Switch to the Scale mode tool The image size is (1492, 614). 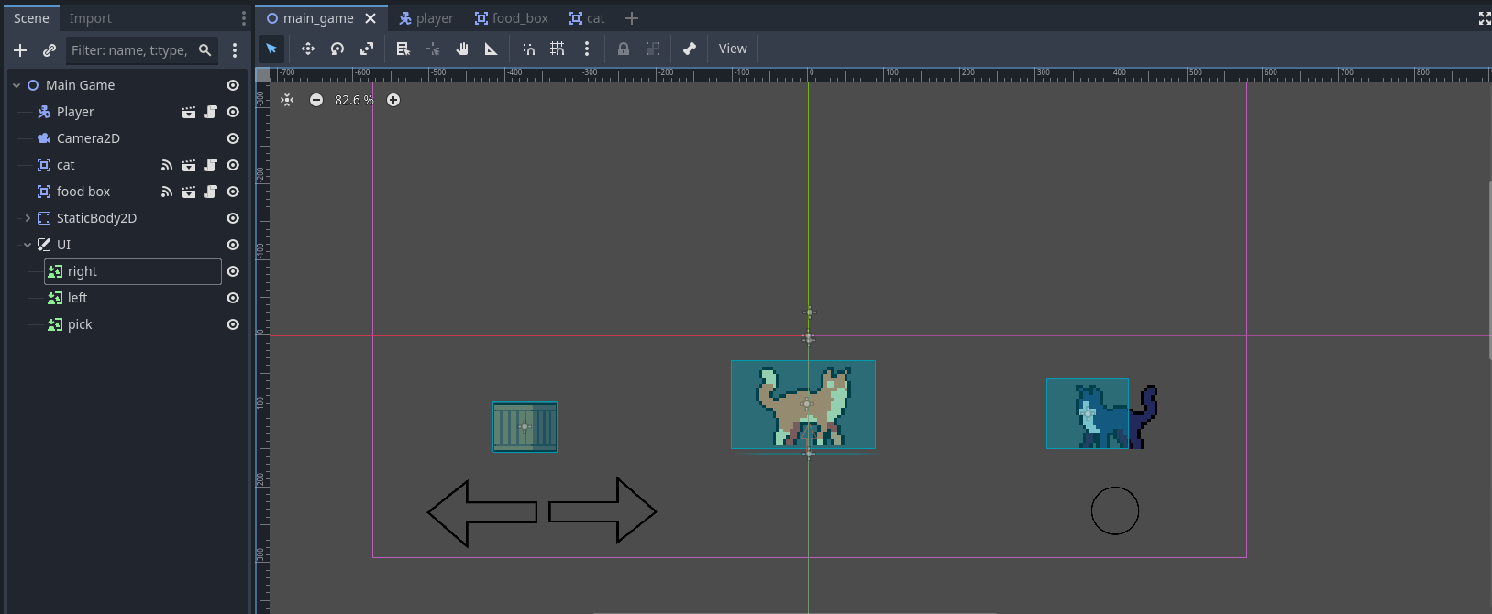[367, 49]
